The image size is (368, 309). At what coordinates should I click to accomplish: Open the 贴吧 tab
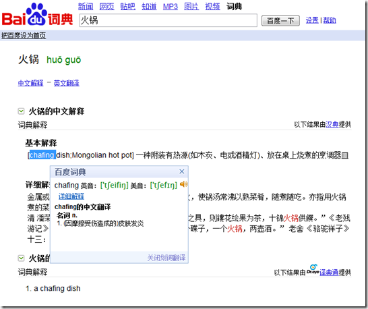pyautogui.click(x=127, y=7)
